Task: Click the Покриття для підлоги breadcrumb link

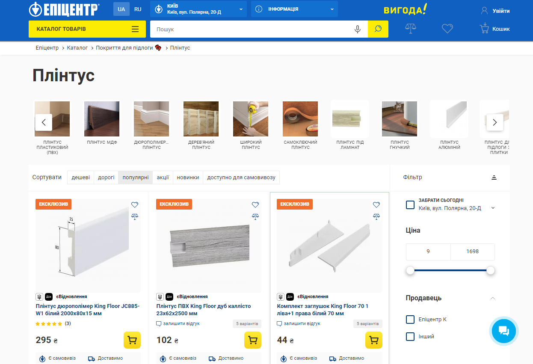Action: tap(124, 48)
